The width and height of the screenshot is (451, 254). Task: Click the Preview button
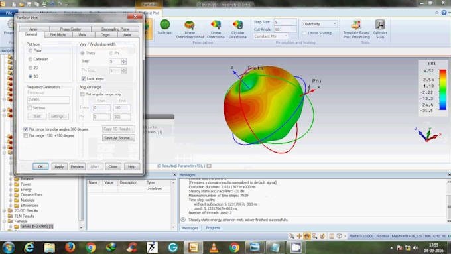tap(77, 167)
